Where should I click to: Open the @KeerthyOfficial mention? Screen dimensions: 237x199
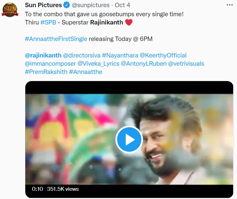163,55
